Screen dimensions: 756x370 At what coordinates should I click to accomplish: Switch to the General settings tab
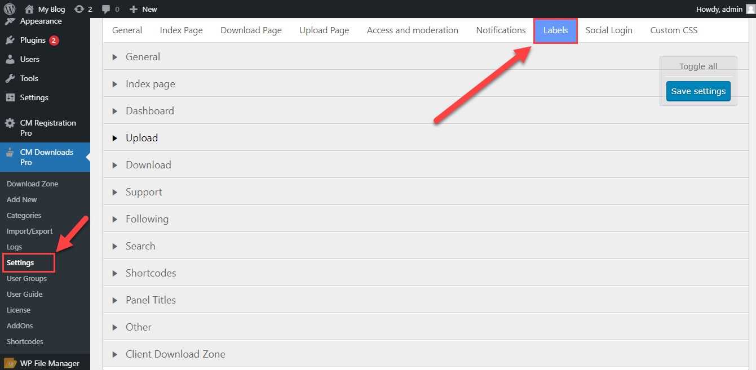coord(127,30)
